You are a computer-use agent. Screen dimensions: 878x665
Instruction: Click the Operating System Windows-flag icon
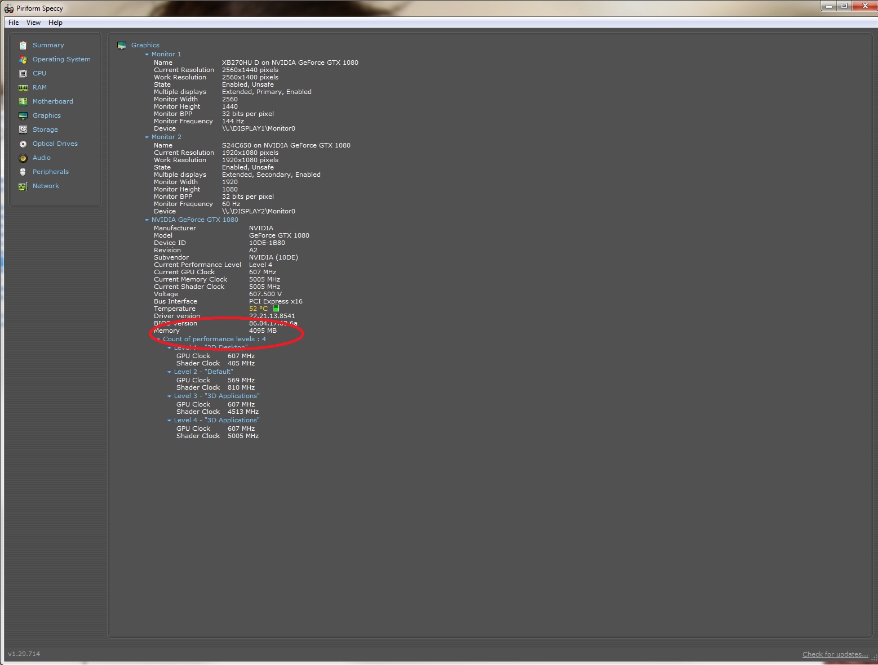tap(23, 59)
